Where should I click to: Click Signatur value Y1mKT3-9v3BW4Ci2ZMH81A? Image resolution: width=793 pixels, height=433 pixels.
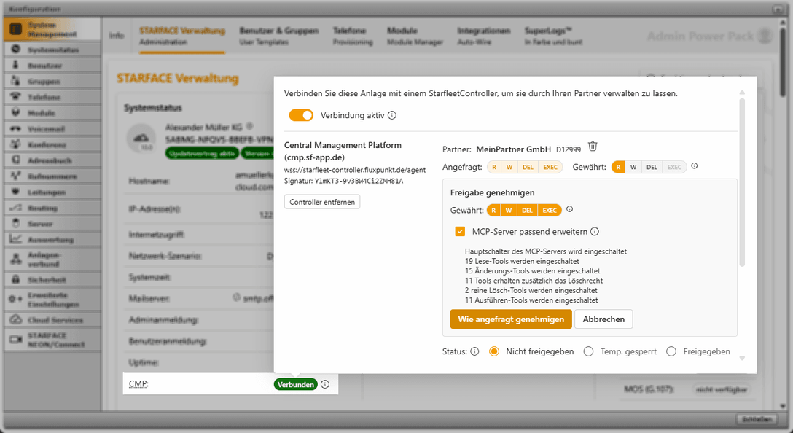pyautogui.click(x=359, y=181)
